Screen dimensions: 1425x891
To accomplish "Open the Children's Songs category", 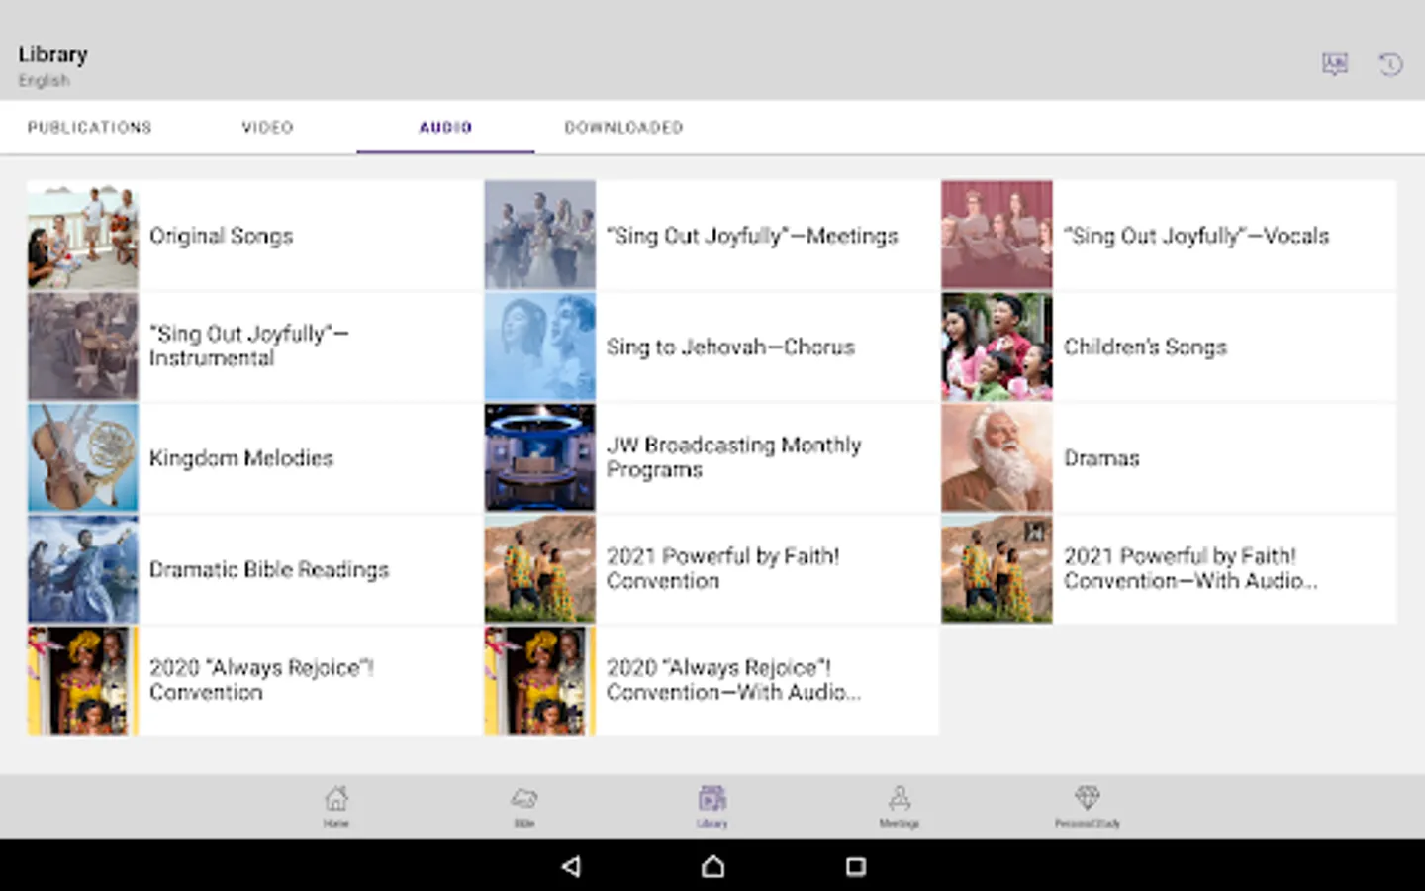I will coord(1169,346).
